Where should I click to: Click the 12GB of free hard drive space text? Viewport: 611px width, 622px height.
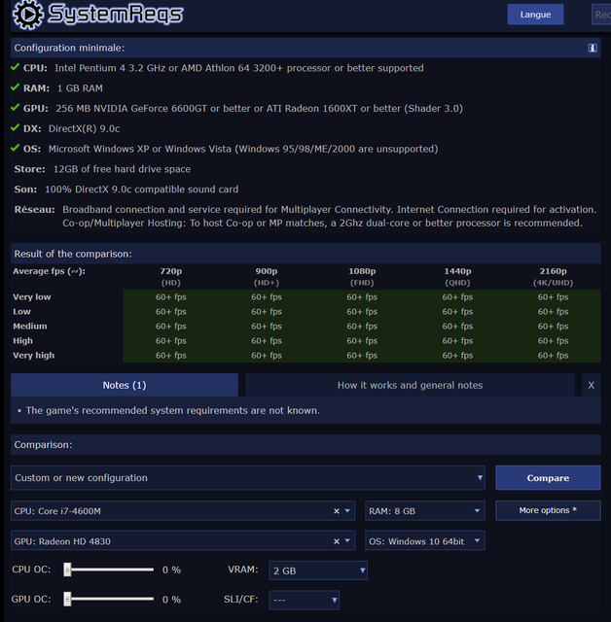pos(122,169)
